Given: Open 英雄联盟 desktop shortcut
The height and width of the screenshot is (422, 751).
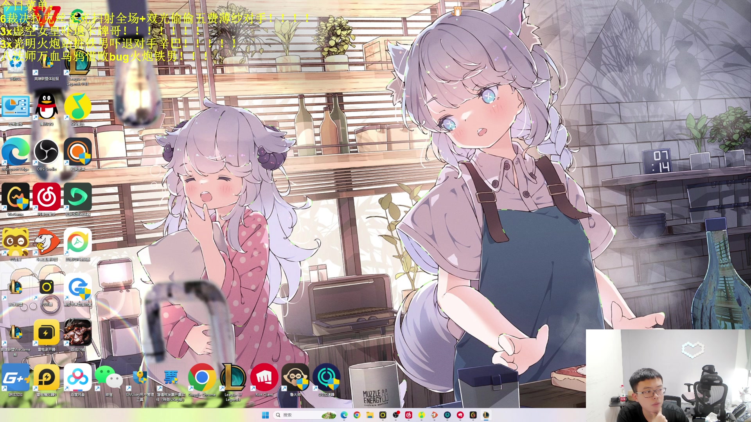Looking at the screenshot, I should [16, 290].
